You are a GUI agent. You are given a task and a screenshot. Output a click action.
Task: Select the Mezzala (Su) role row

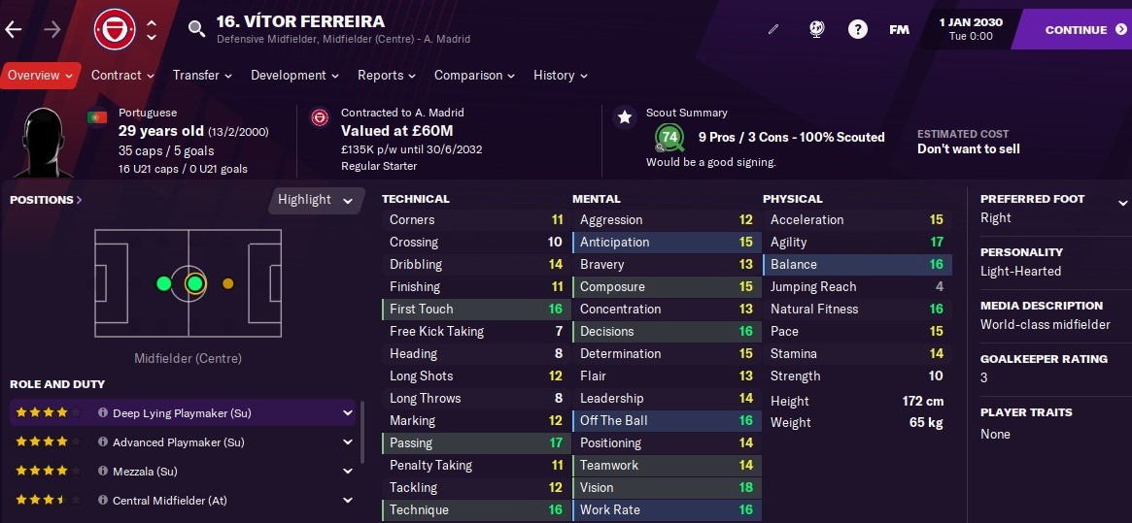tap(184, 471)
